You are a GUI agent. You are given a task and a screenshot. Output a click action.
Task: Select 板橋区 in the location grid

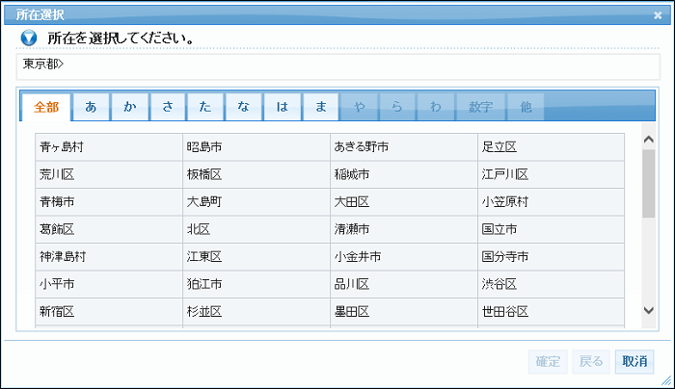tap(204, 174)
